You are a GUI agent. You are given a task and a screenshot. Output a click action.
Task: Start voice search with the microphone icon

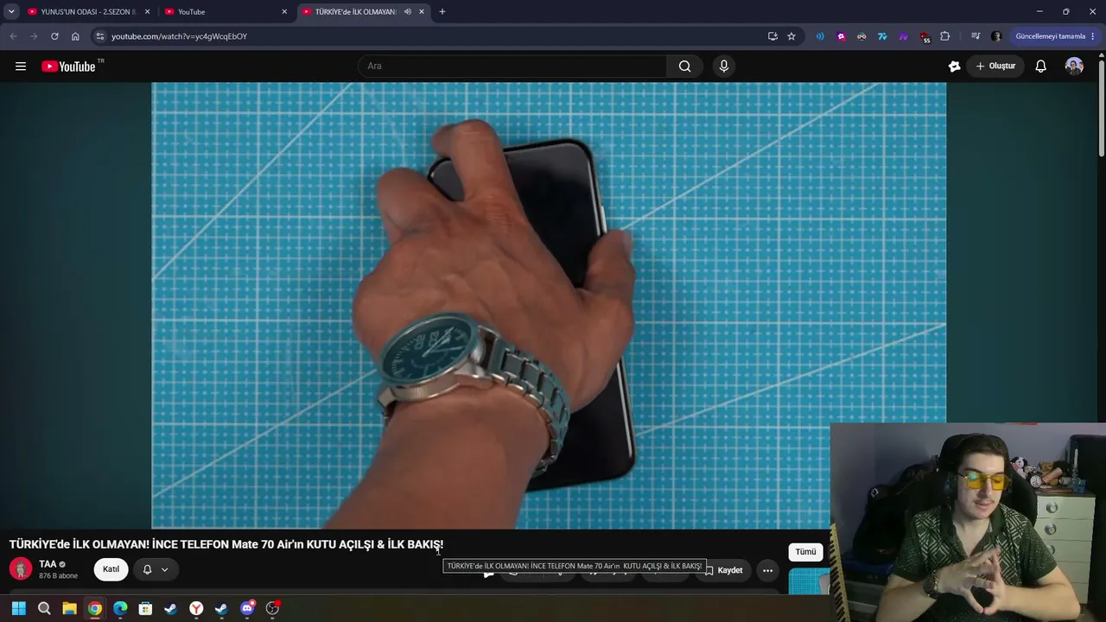point(724,67)
